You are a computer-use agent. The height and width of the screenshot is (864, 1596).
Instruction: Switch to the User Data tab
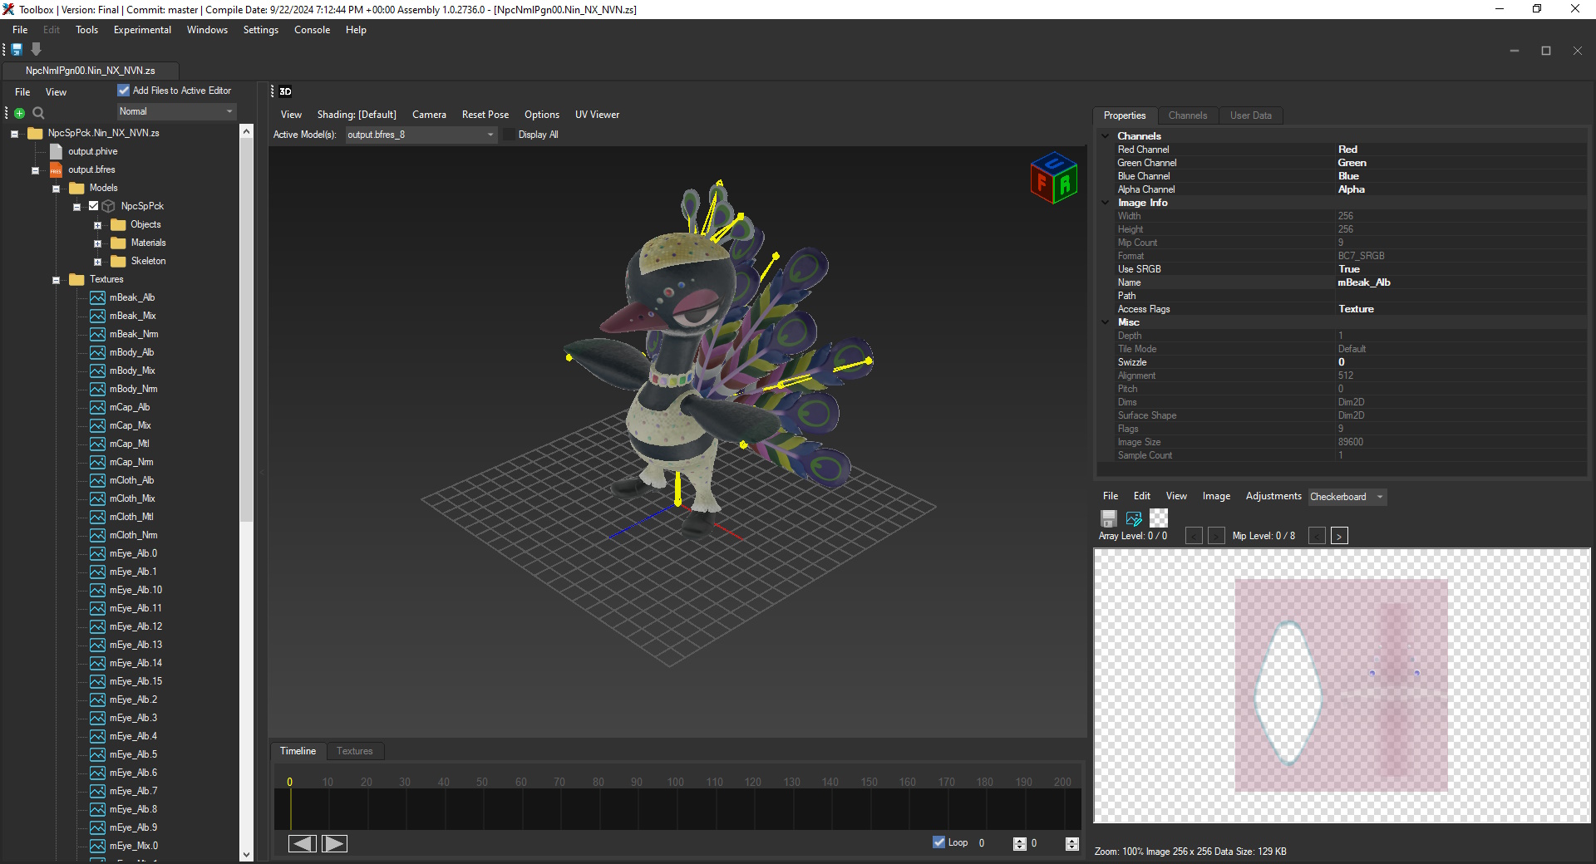[x=1251, y=115]
